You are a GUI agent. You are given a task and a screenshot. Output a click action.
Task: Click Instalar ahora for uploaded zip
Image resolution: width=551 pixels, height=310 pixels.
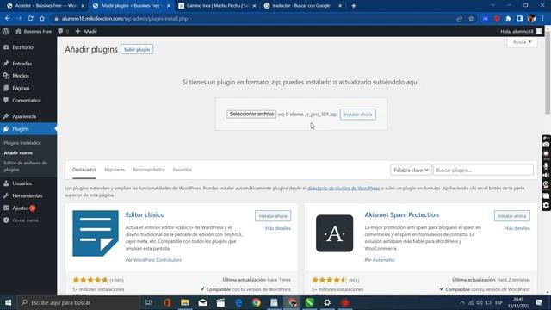[x=358, y=115]
